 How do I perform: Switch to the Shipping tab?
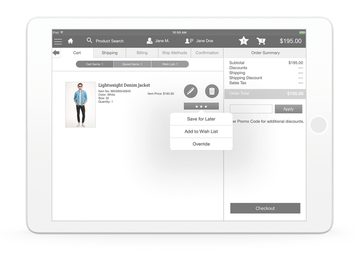coord(109,53)
